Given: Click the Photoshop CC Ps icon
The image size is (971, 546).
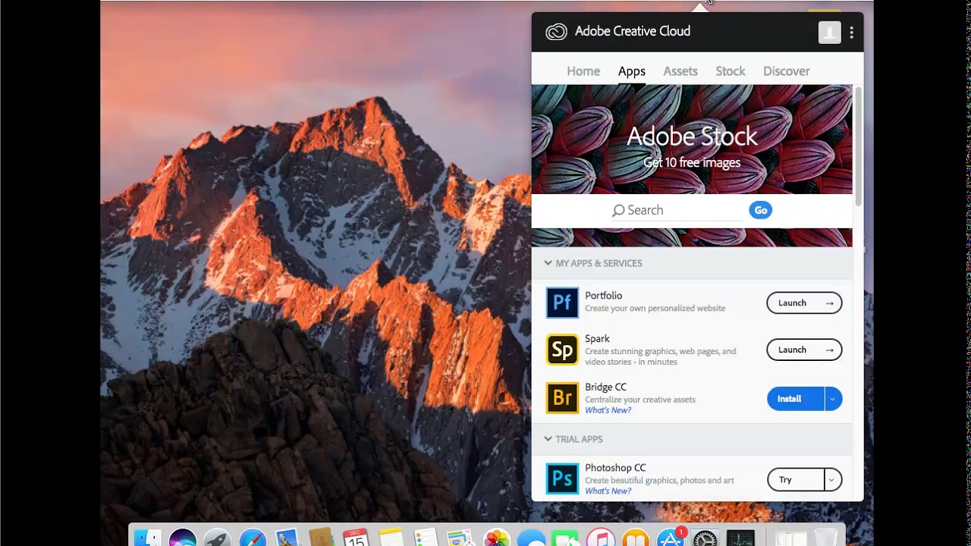Looking at the screenshot, I should coord(562,479).
